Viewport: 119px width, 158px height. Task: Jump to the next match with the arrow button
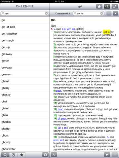pos(115,13)
